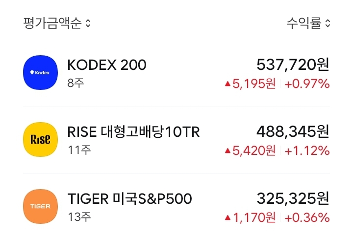The height and width of the screenshot is (237, 353).
Task: Tap the 13주 share count label
Action: (79, 216)
